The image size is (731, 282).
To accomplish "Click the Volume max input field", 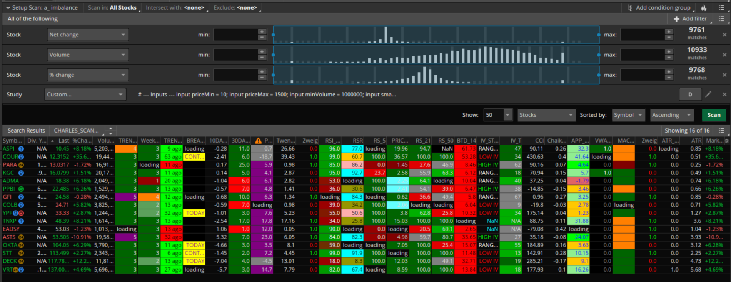I will coord(643,55).
